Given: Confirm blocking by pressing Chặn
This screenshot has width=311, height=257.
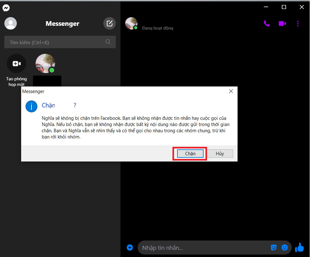Looking at the screenshot, I should point(190,153).
